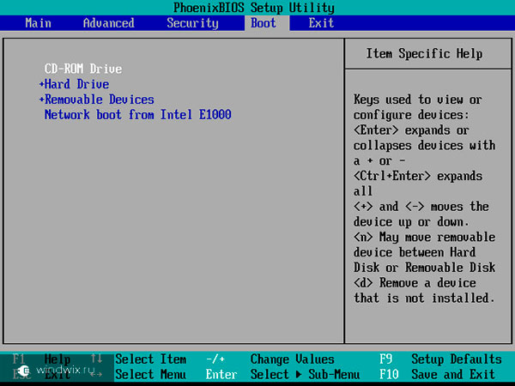This screenshot has height=386, width=515.
Task: Open the Security tab
Action: (192, 23)
